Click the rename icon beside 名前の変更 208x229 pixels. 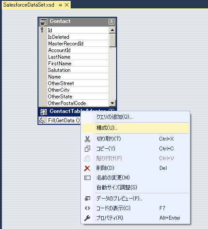(87, 178)
